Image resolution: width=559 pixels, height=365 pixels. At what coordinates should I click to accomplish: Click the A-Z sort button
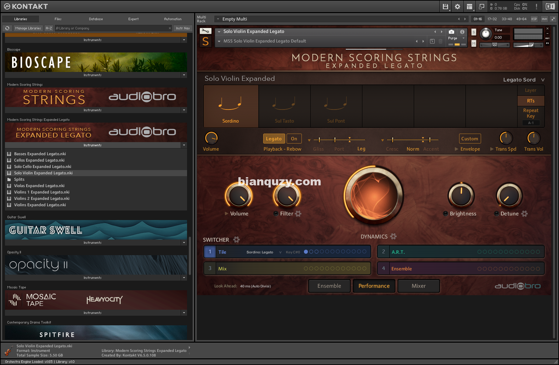click(x=49, y=28)
